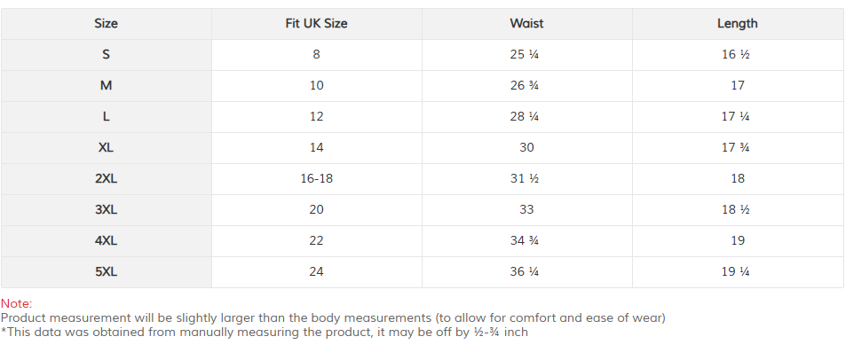Screen dimensions: 846x360
Task: Click the Fit UK Size column header
Action: click(x=317, y=24)
